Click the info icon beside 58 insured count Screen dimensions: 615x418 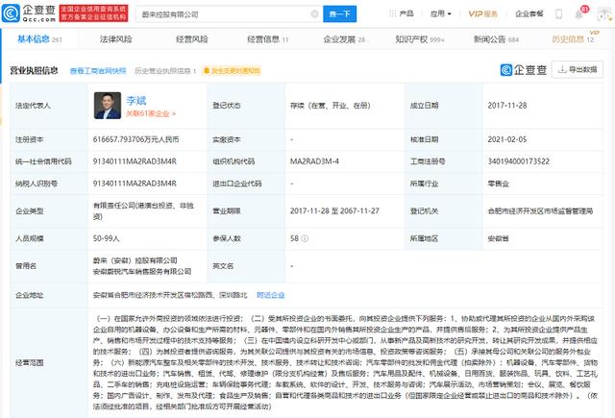305,238
